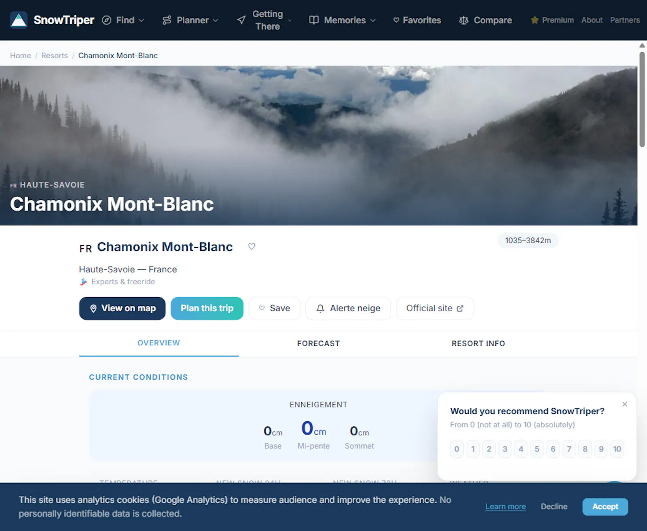Click the map pin icon in View on map
This screenshot has width=647, height=531.
pyautogui.click(x=93, y=309)
